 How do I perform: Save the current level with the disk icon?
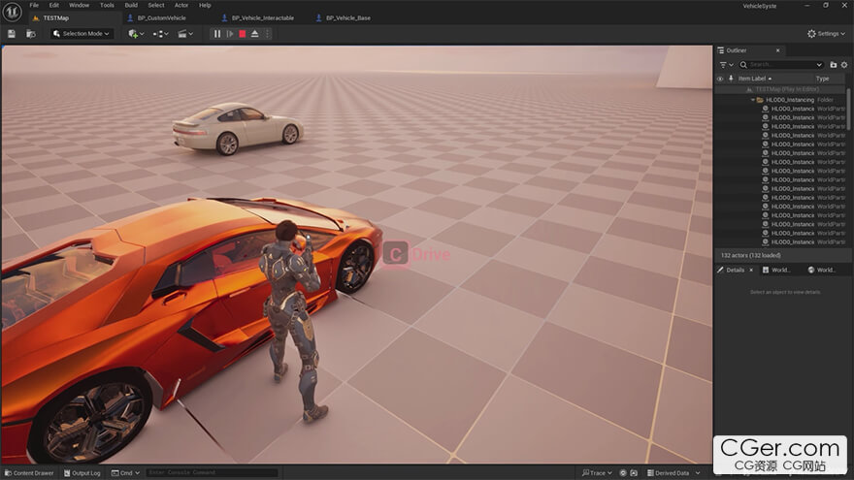tap(12, 34)
